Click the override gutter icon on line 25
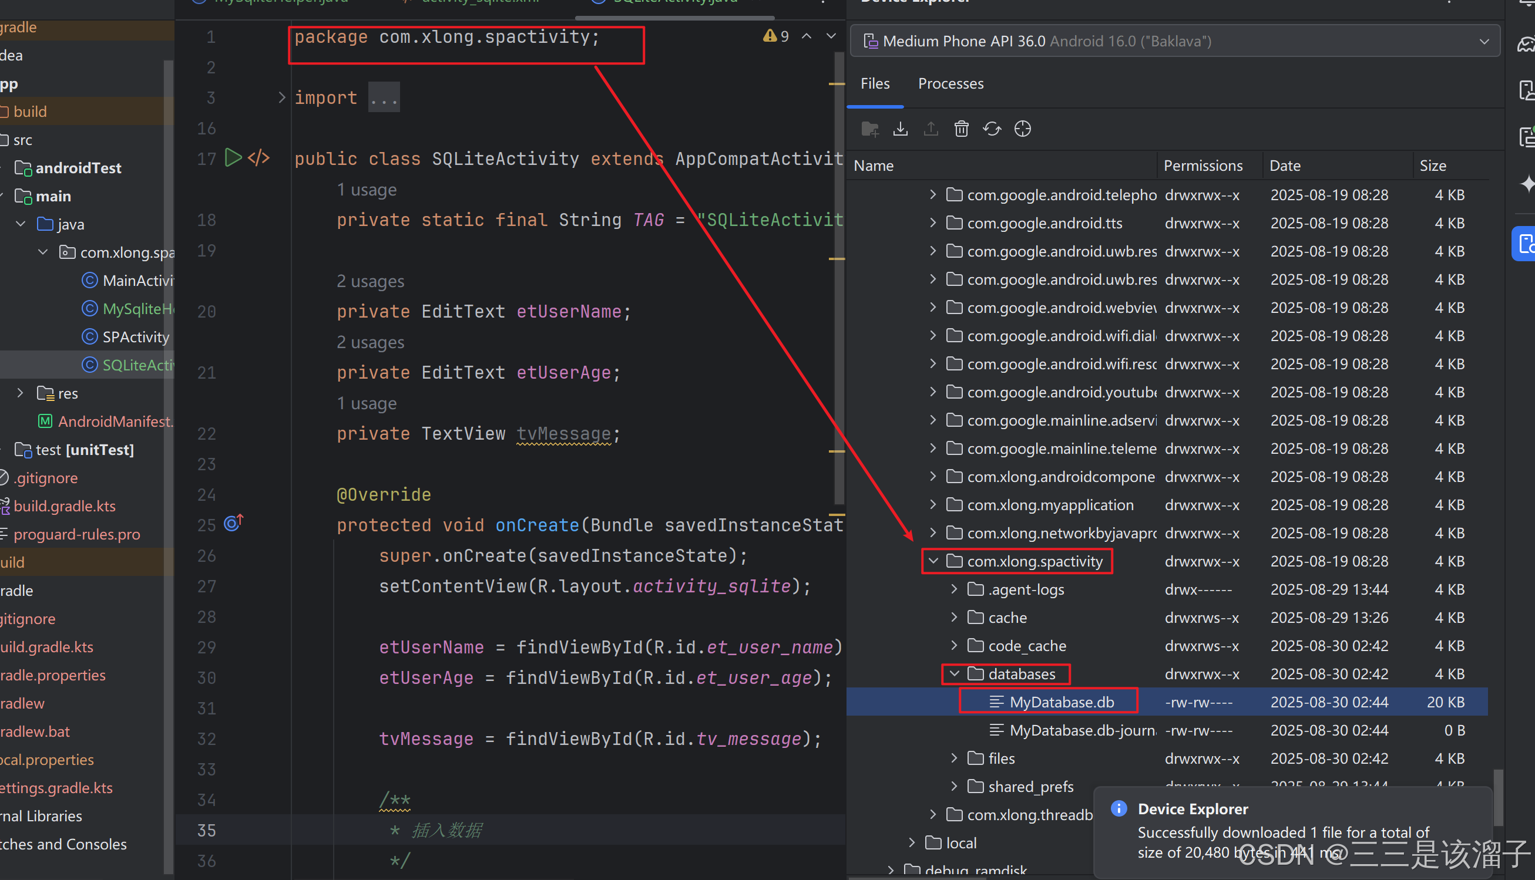Image resolution: width=1535 pixels, height=880 pixels. [233, 523]
